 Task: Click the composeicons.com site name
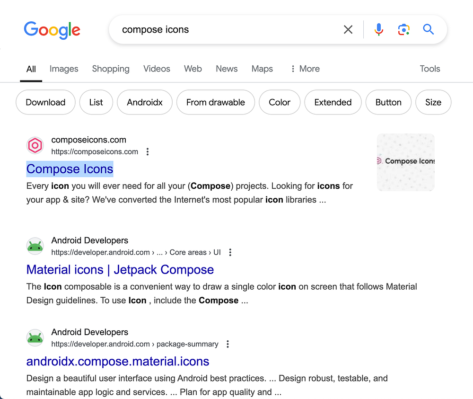(89, 140)
